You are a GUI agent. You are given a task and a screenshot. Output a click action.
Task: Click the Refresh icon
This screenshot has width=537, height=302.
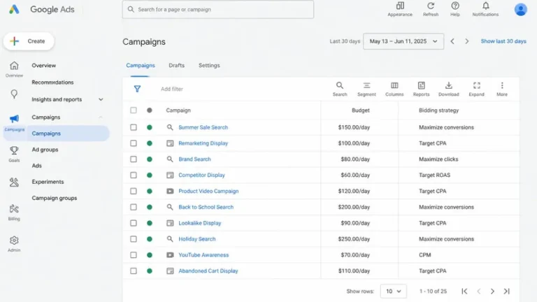pos(431,6)
